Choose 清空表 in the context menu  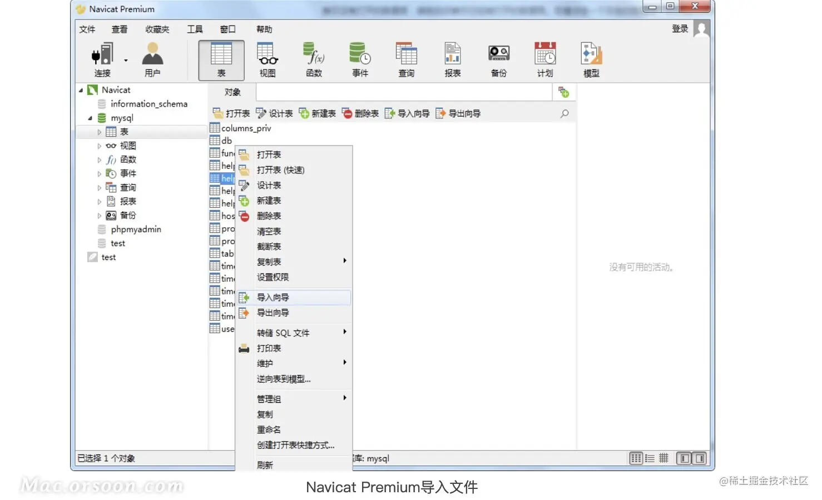pos(294,231)
